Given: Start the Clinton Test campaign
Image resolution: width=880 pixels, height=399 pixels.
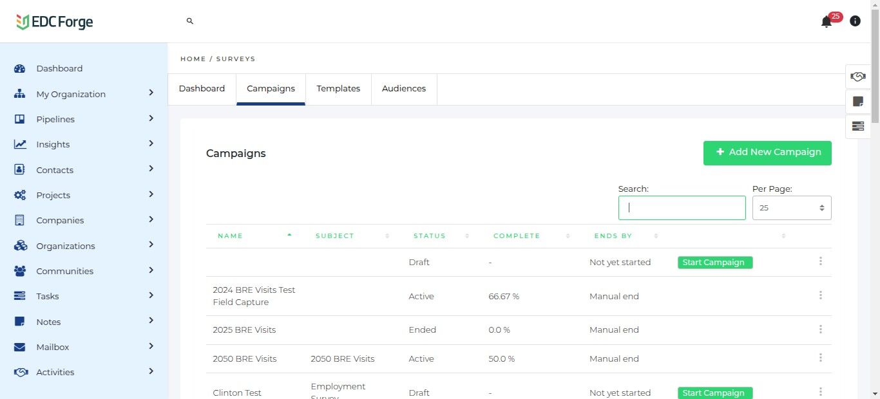Looking at the screenshot, I should 714,393.
